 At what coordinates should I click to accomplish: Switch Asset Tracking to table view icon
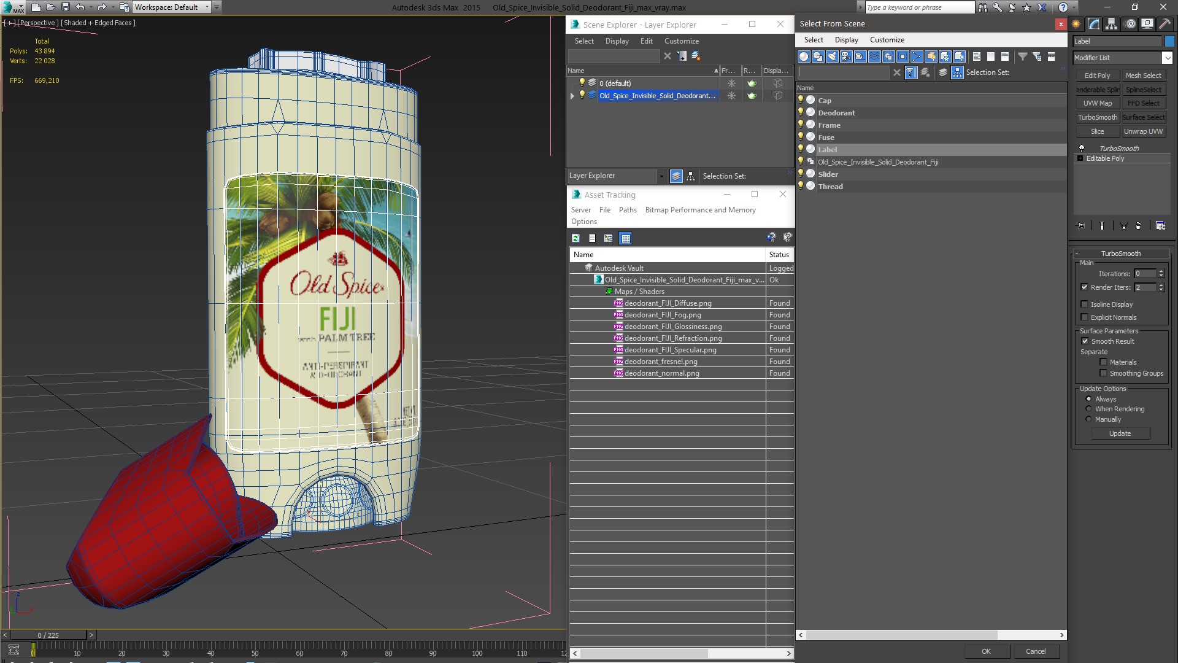coord(625,238)
